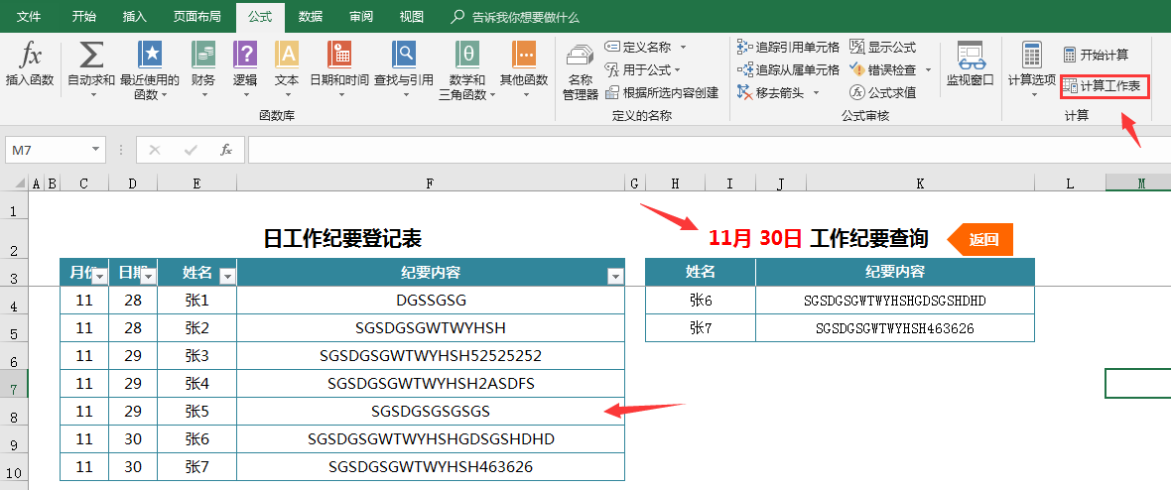Open the 月份 column filter dropdown

pos(102,277)
